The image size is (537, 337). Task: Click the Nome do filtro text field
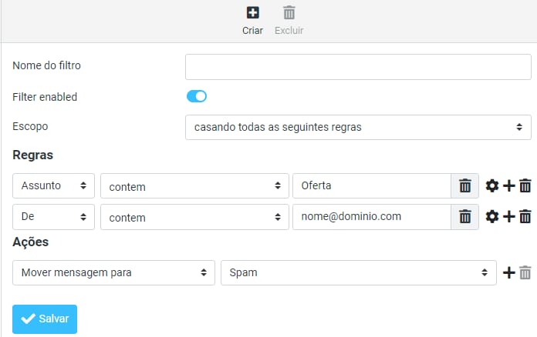(x=358, y=67)
